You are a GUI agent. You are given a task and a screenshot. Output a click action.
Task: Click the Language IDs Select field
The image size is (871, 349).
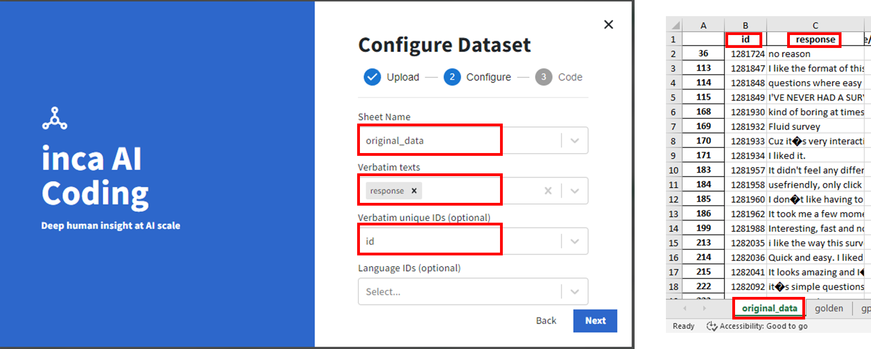tap(473, 291)
